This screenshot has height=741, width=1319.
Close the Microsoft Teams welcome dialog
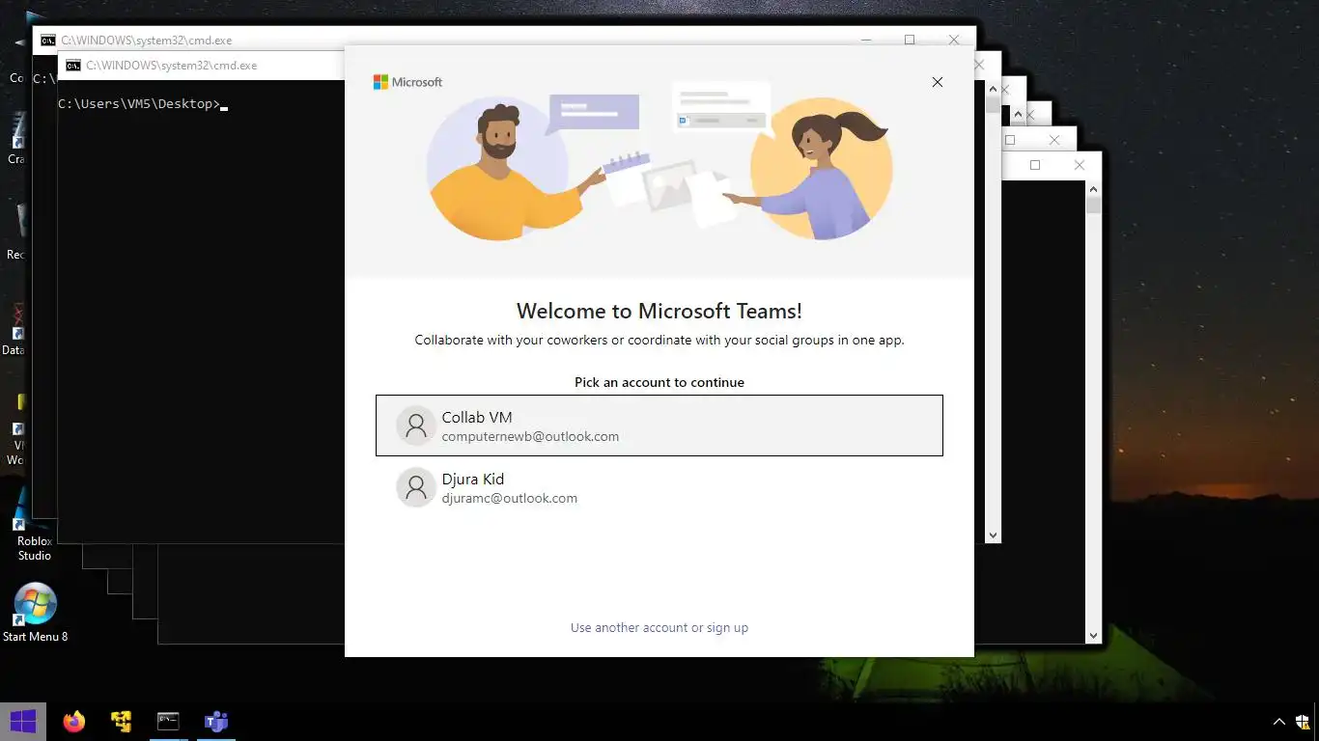pyautogui.click(x=937, y=82)
